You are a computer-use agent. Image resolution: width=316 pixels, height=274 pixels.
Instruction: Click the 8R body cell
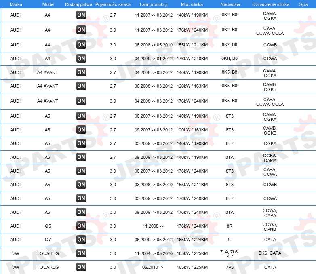click(x=230, y=226)
